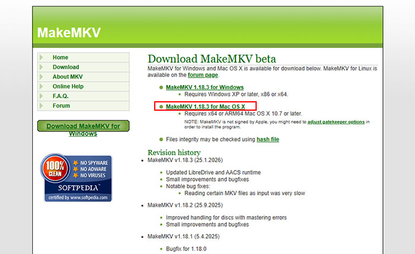
Task: Open adjust gatekeeper options link
Action: tap(336, 122)
